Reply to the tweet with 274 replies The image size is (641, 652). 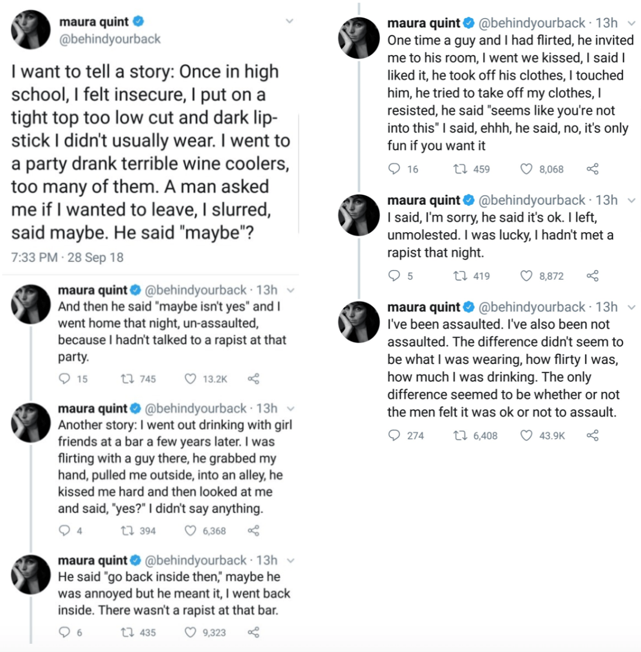[x=394, y=436]
